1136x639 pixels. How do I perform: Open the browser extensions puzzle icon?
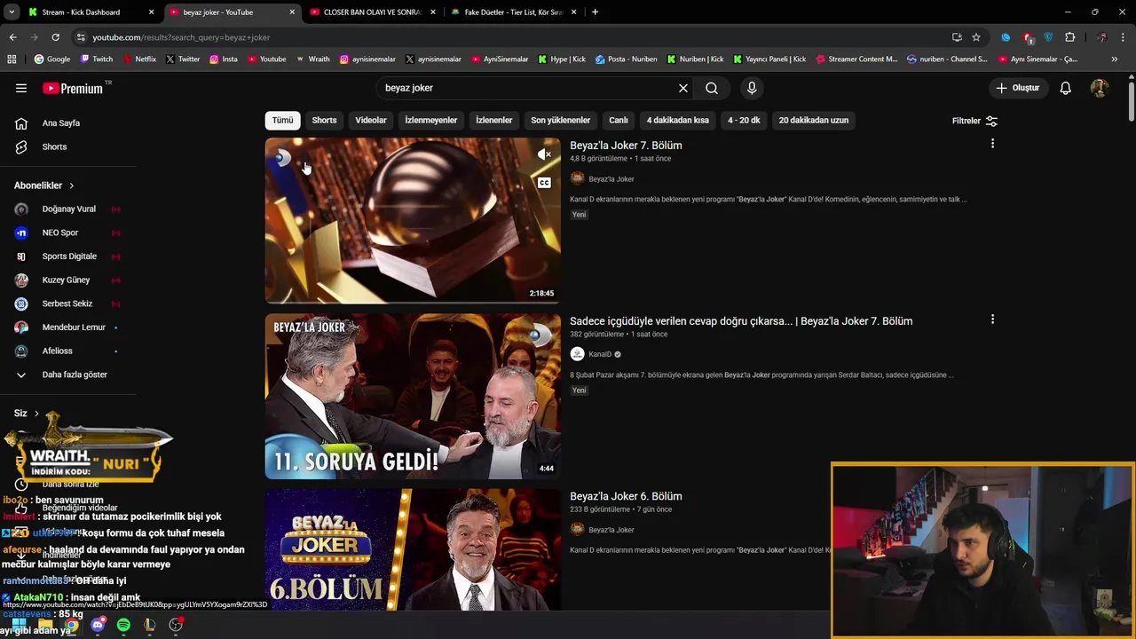coord(1069,37)
